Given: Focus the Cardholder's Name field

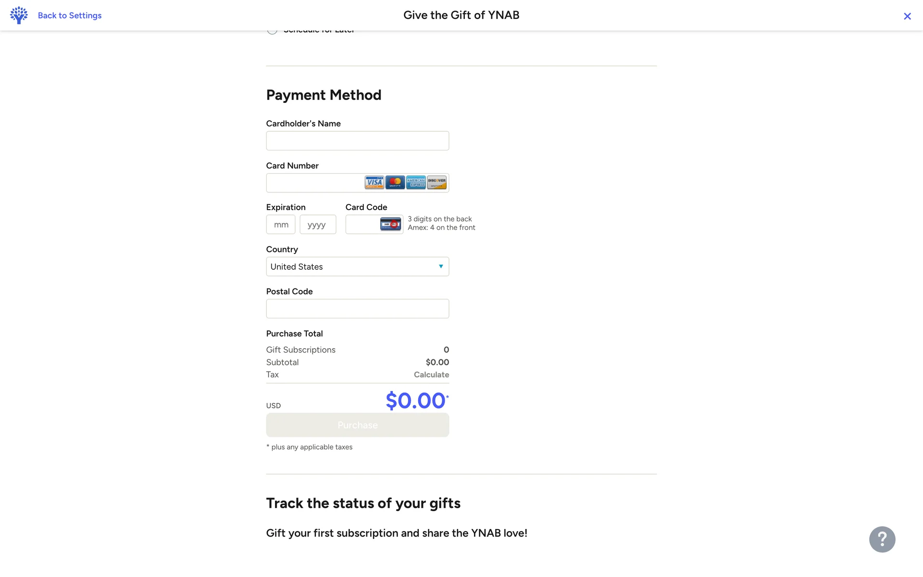Looking at the screenshot, I should [357, 141].
